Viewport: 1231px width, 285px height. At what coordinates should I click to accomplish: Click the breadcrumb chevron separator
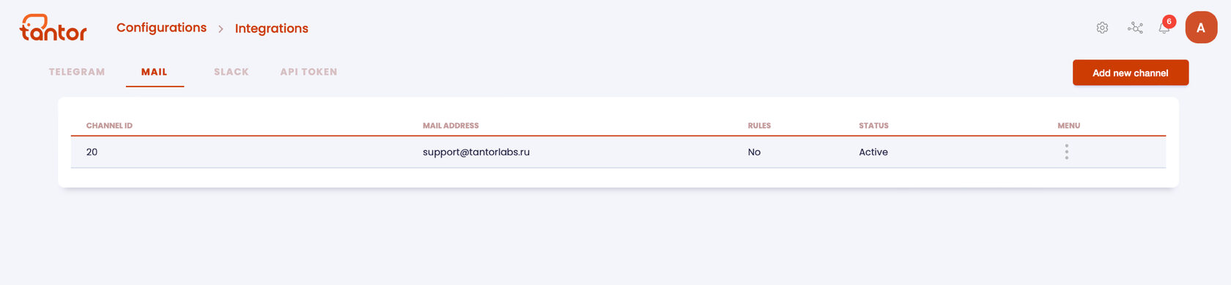click(221, 29)
